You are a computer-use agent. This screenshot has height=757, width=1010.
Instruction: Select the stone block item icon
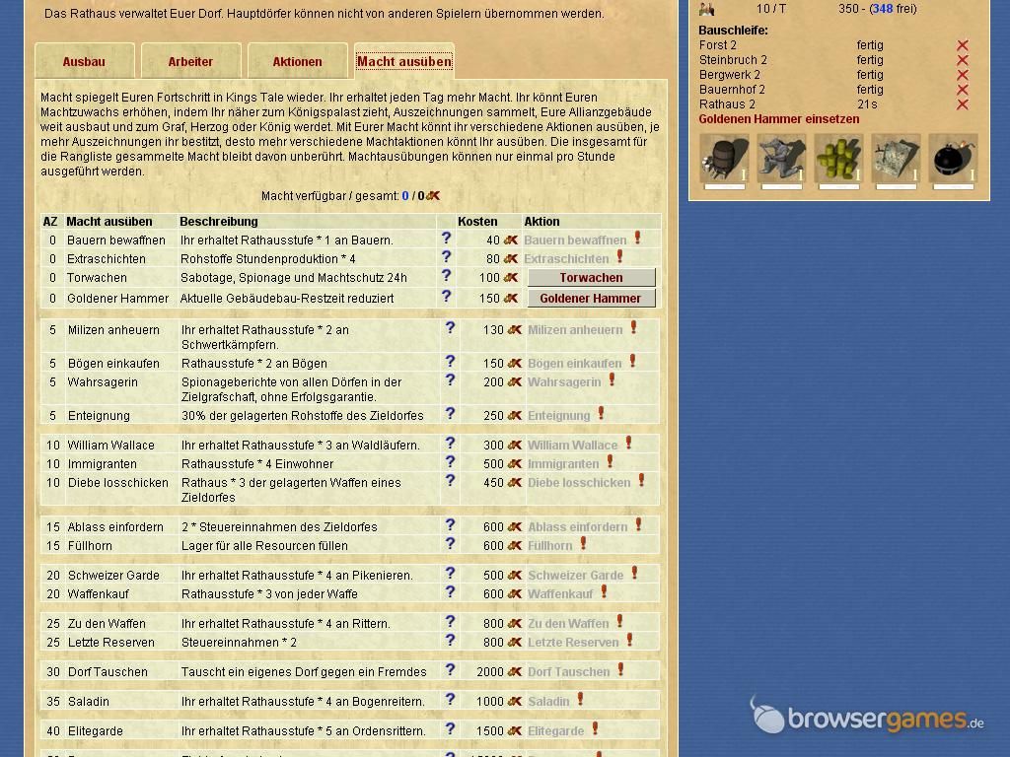click(x=896, y=159)
